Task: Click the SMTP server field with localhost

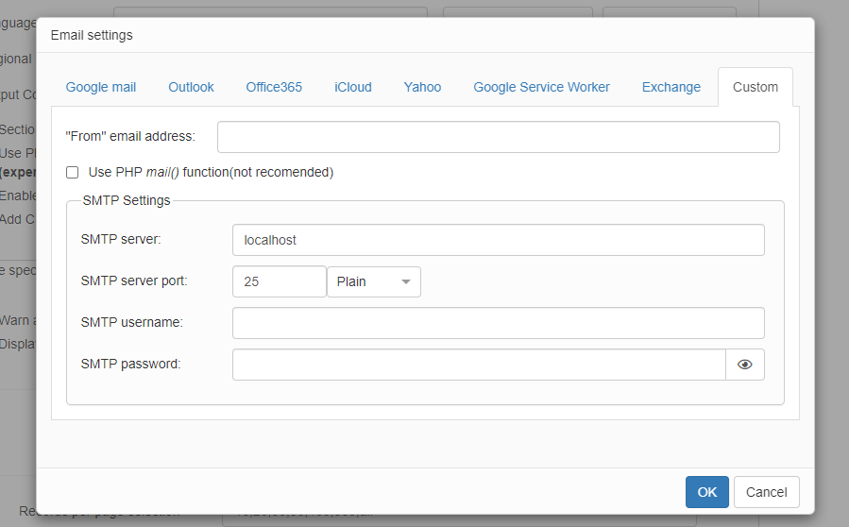Action: click(x=498, y=240)
